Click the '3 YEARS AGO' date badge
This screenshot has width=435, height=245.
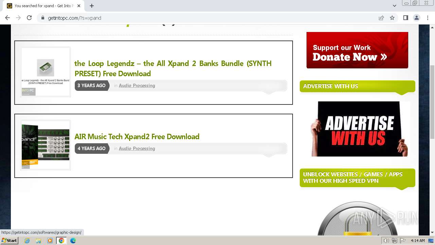[92, 85]
